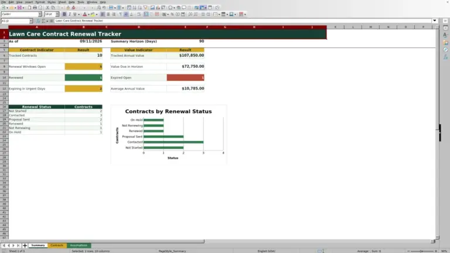The image size is (450, 253).
Task: Toggle Align Right
Action: [114, 14]
